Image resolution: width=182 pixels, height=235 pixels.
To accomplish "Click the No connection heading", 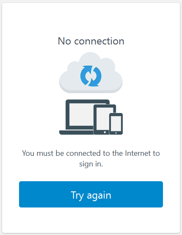I will [x=91, y=41].
